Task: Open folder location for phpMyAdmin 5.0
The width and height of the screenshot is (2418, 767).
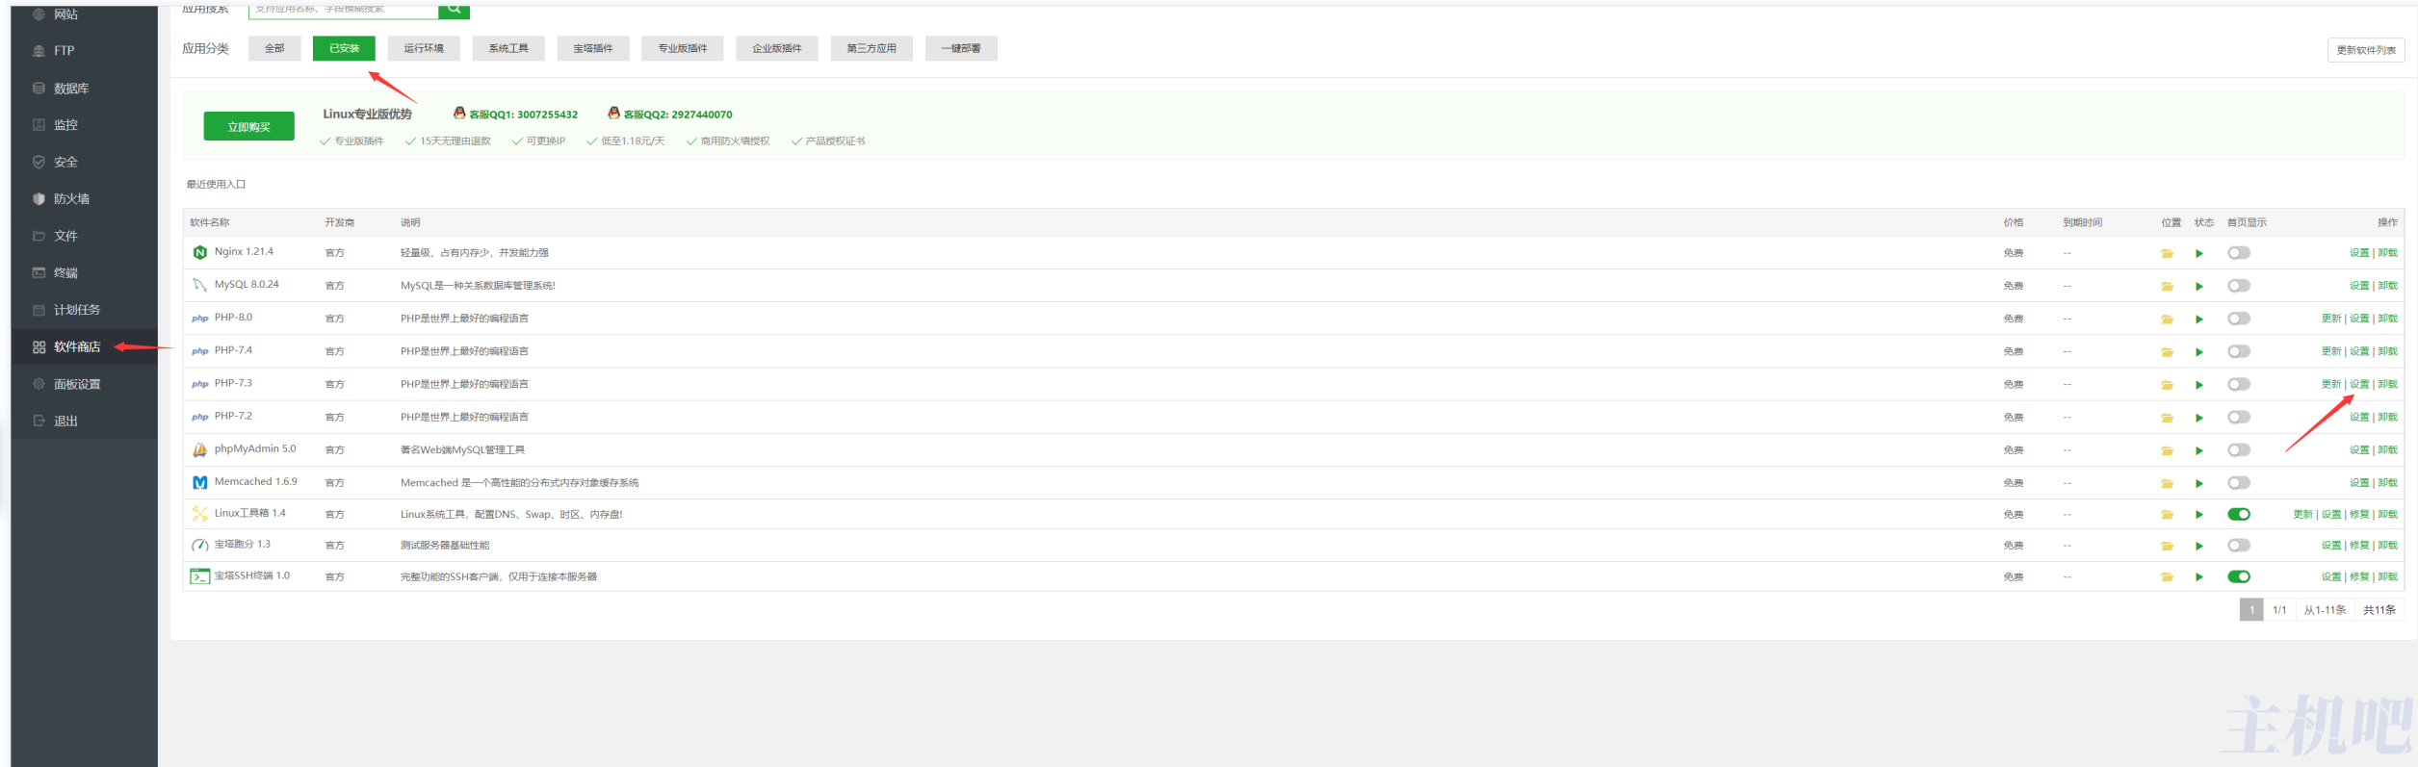Action: (2167, 451)
